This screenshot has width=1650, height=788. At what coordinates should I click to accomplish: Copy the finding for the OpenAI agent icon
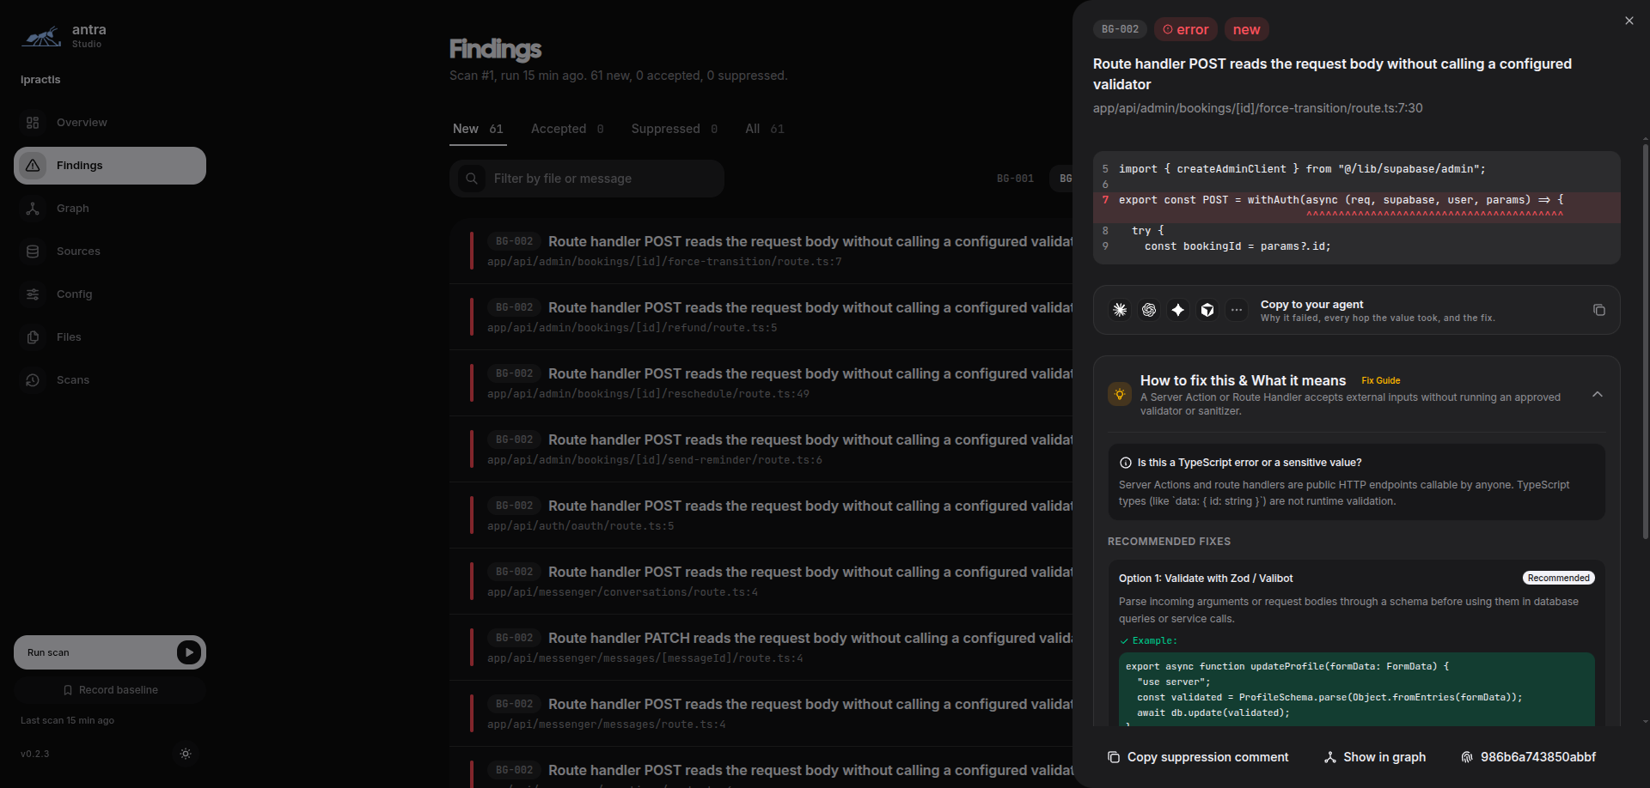1149,310
